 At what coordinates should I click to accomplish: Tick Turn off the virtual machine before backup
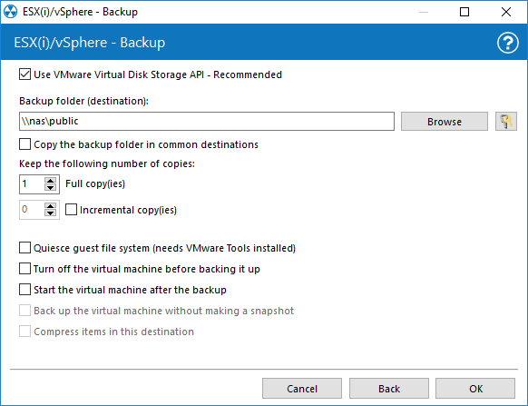coord(24,269)
